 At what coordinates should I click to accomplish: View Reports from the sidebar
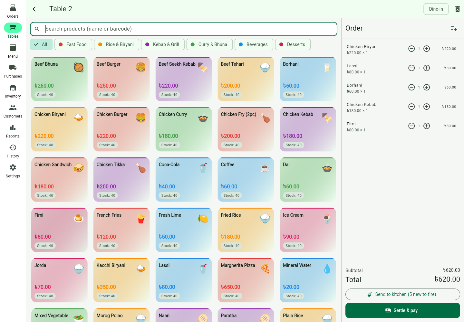(x=13, y=131)
